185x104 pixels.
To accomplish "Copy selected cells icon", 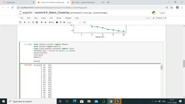I will [33, 23].
